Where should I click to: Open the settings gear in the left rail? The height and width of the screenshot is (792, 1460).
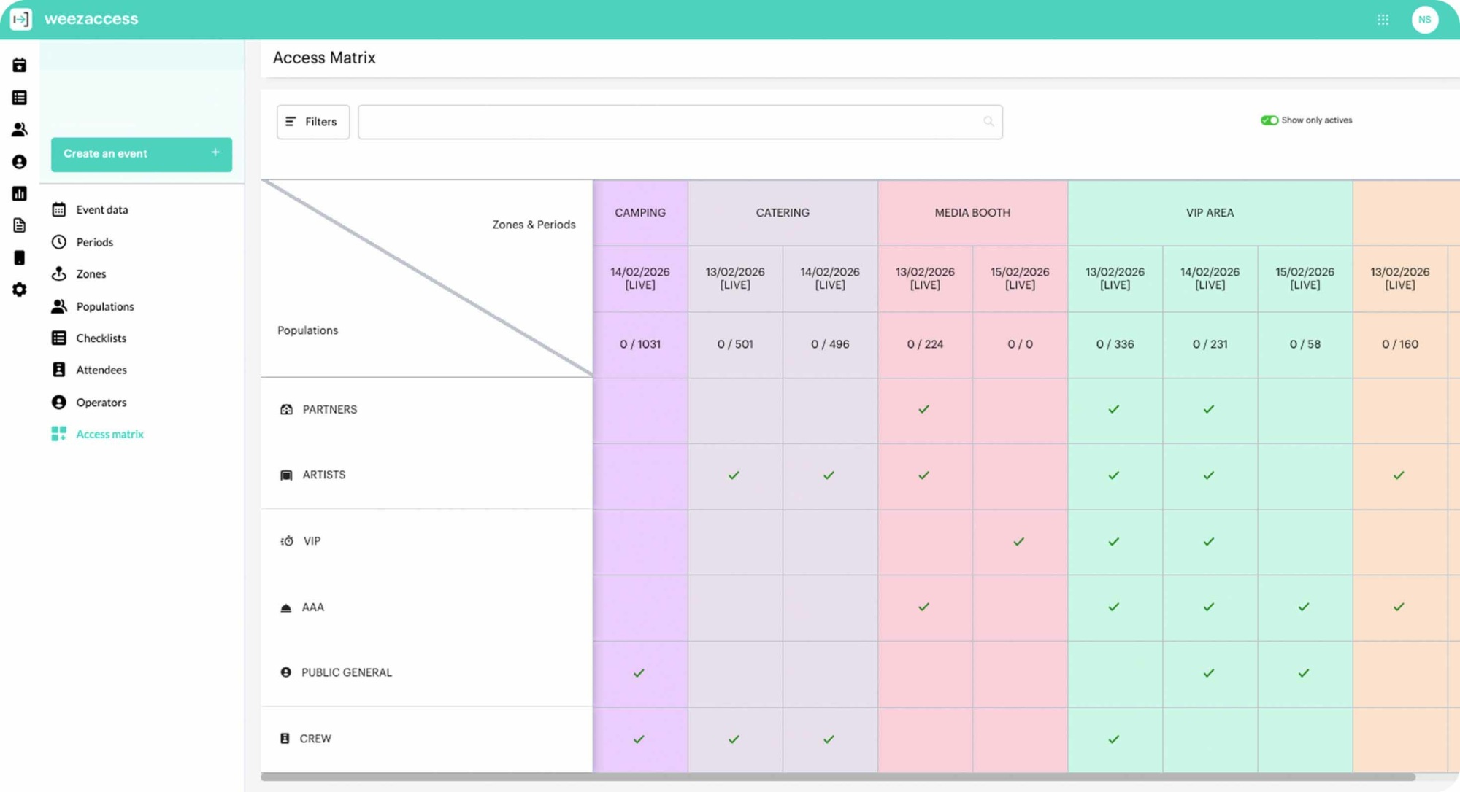click(x=19, y=290)
